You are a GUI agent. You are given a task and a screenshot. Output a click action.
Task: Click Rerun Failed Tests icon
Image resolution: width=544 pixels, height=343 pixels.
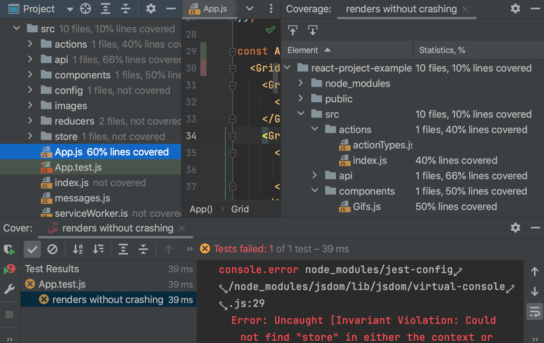point(9,269)
